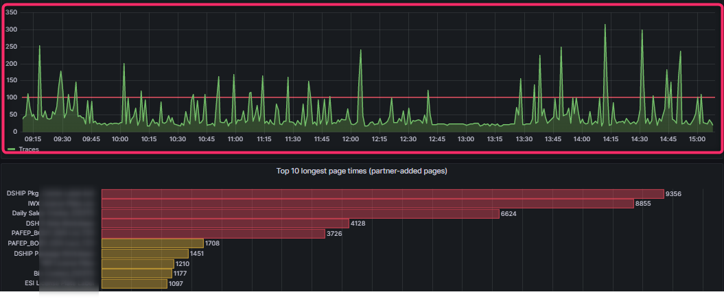Image resolution: width=724 pixels, height=301 pixels.
Task: Select the yellow bar valued 1708
Action: [152, 243]
